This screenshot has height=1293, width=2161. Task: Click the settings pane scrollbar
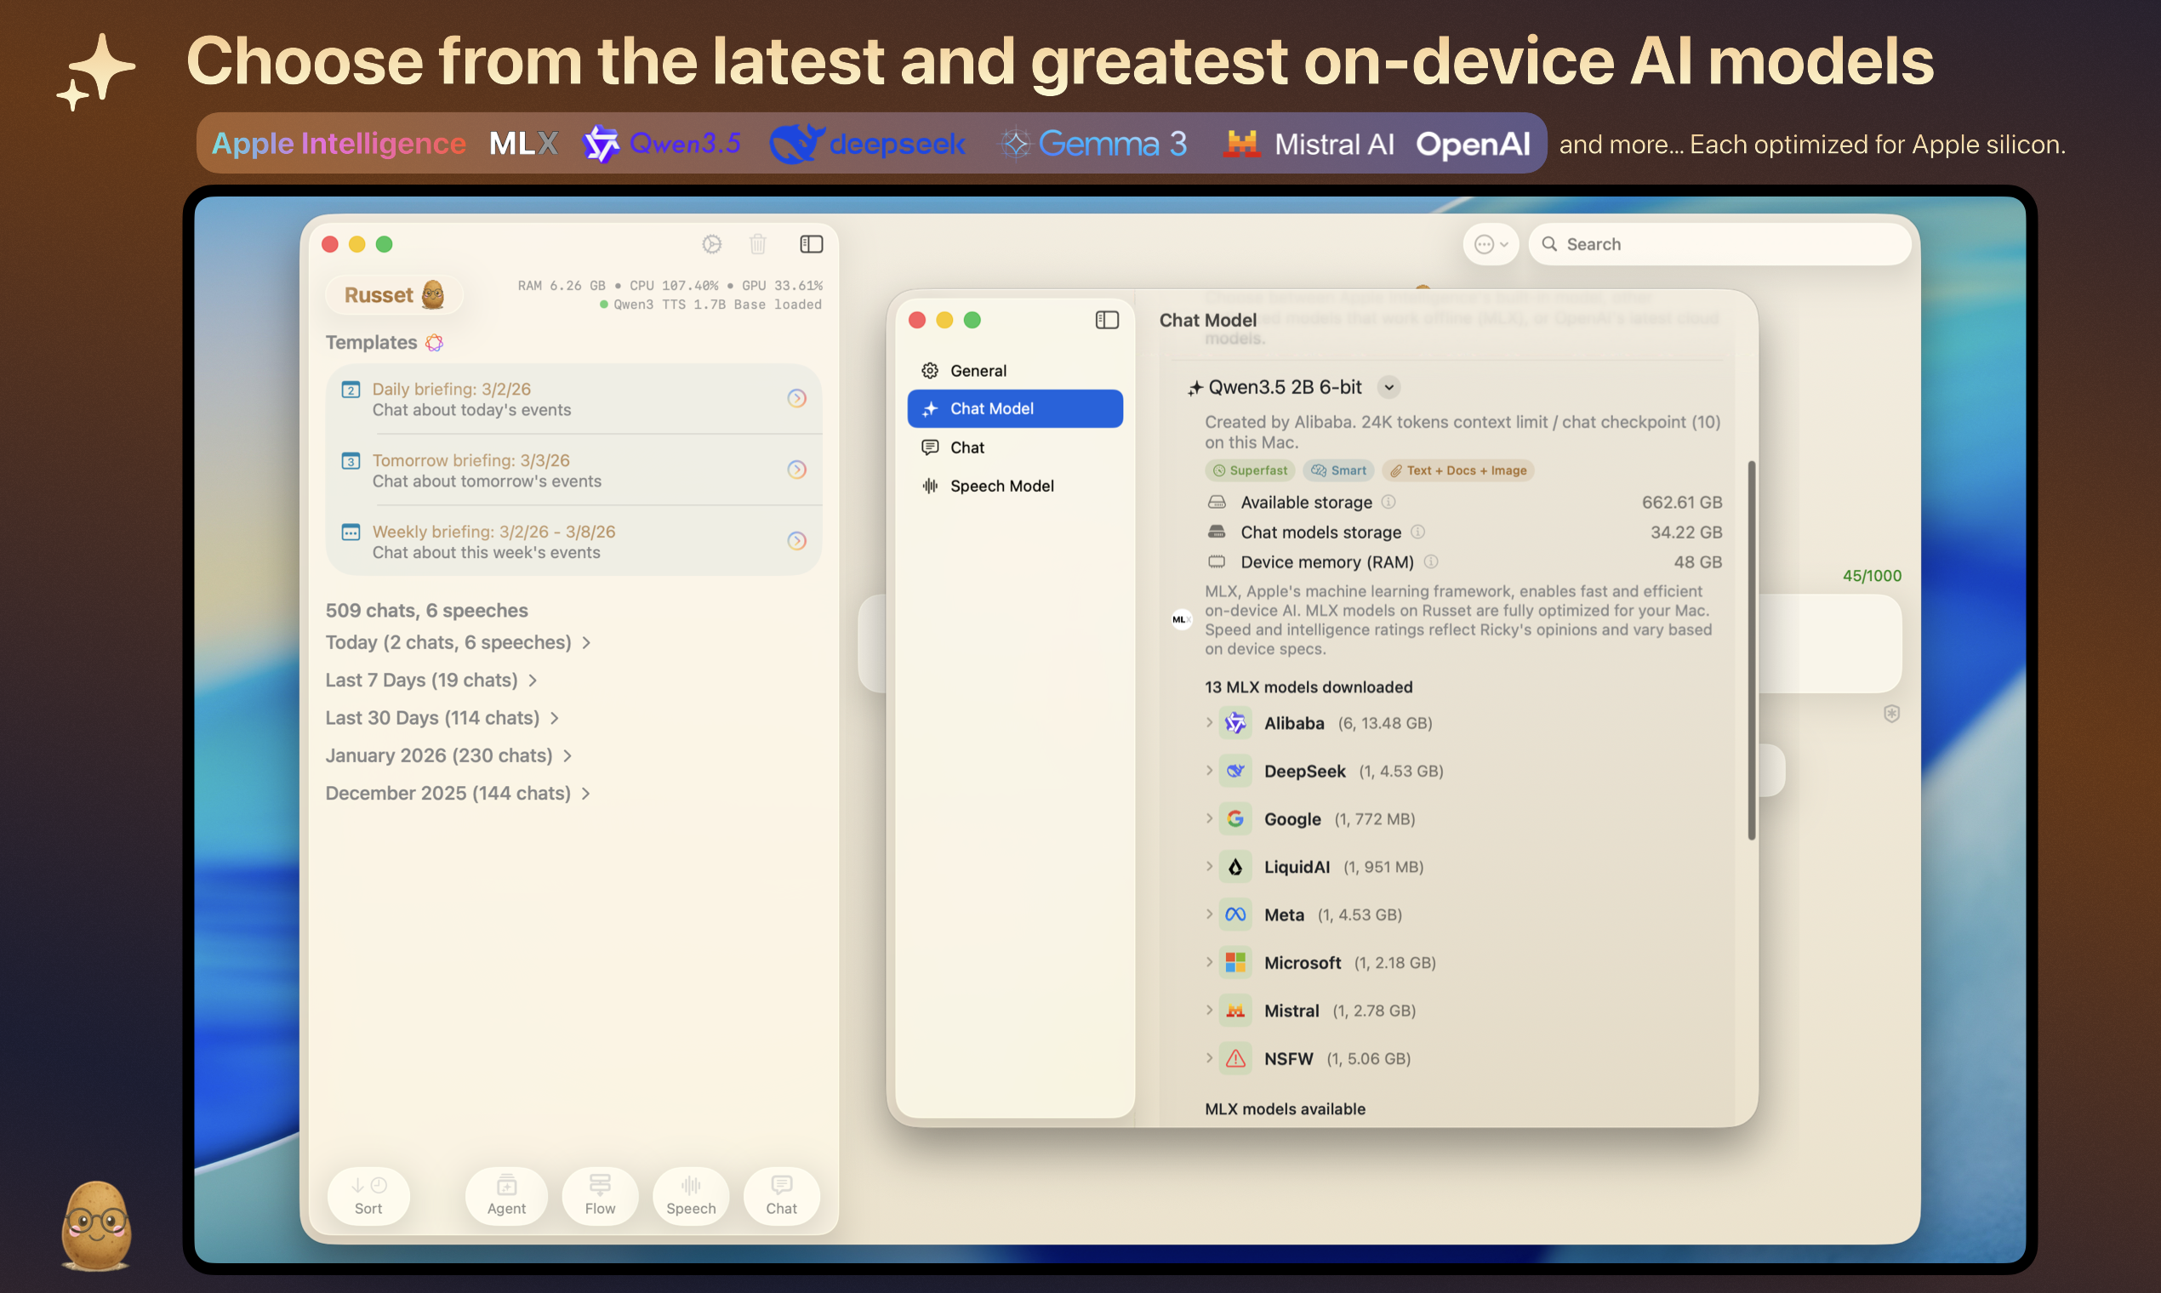[x=1751, y=649]
